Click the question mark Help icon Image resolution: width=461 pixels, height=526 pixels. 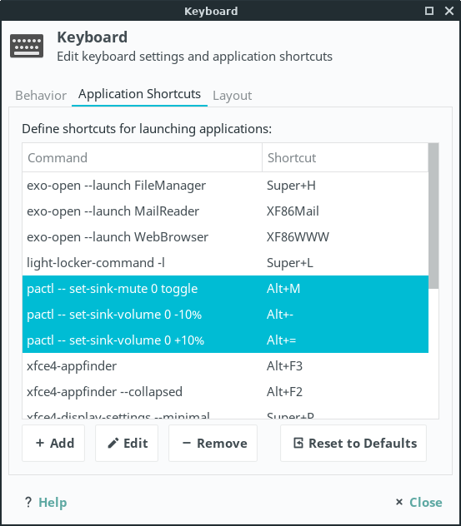click(x=28, y=502)
